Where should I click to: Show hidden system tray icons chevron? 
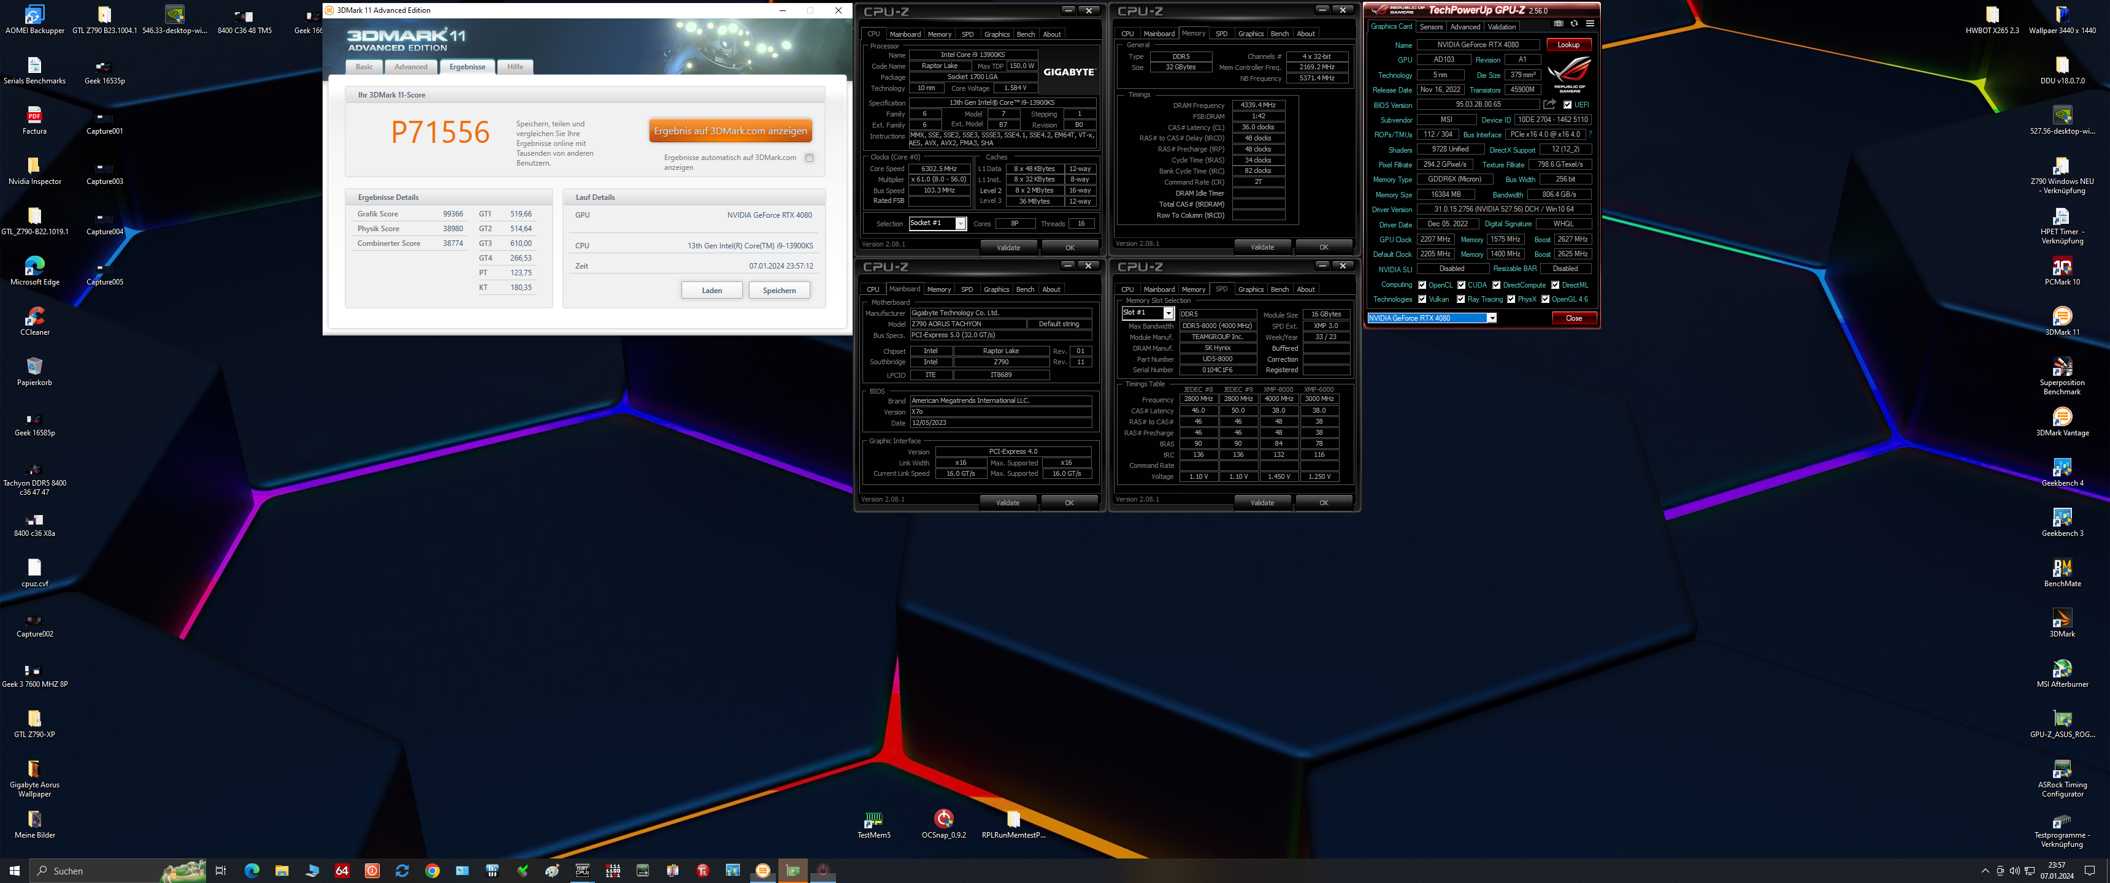pyautogui.click(x=1985, y=871)
